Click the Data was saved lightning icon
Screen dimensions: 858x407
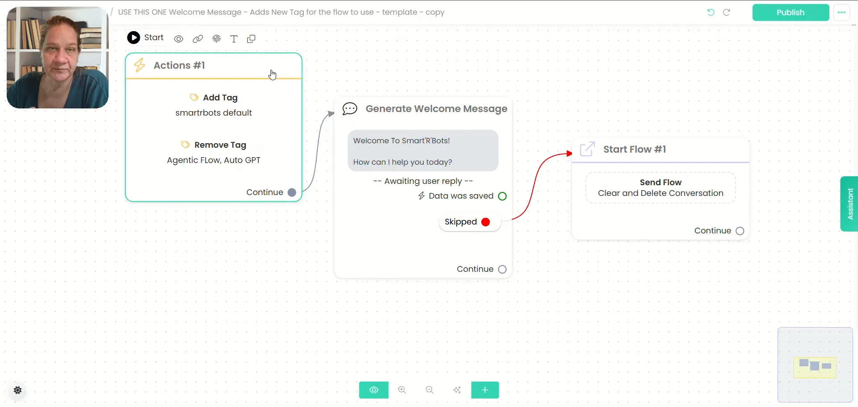click(x=421, y=196)
